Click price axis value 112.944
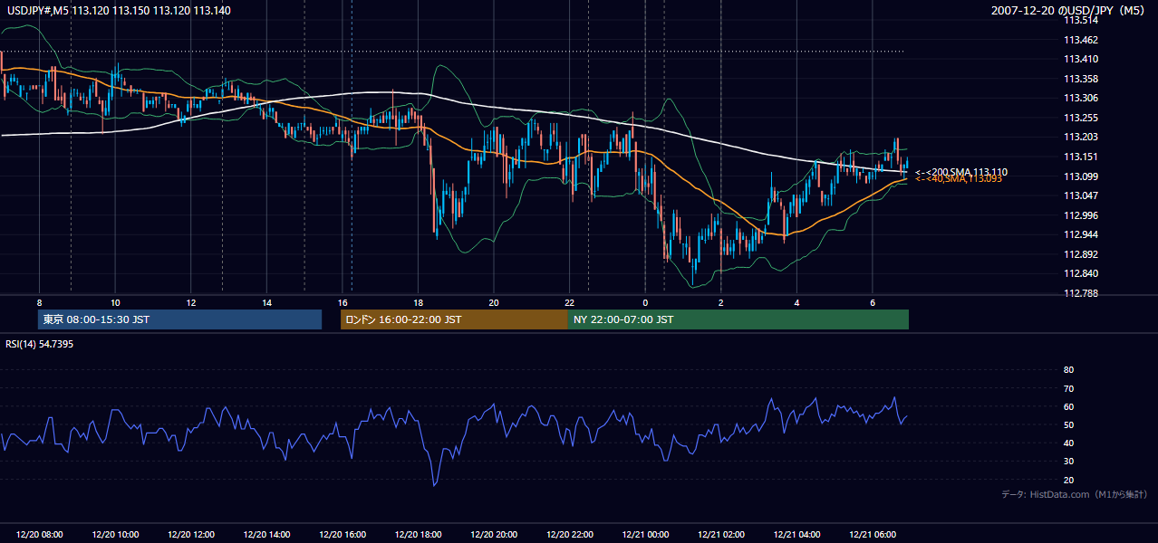 click(x=1080, y=234)
